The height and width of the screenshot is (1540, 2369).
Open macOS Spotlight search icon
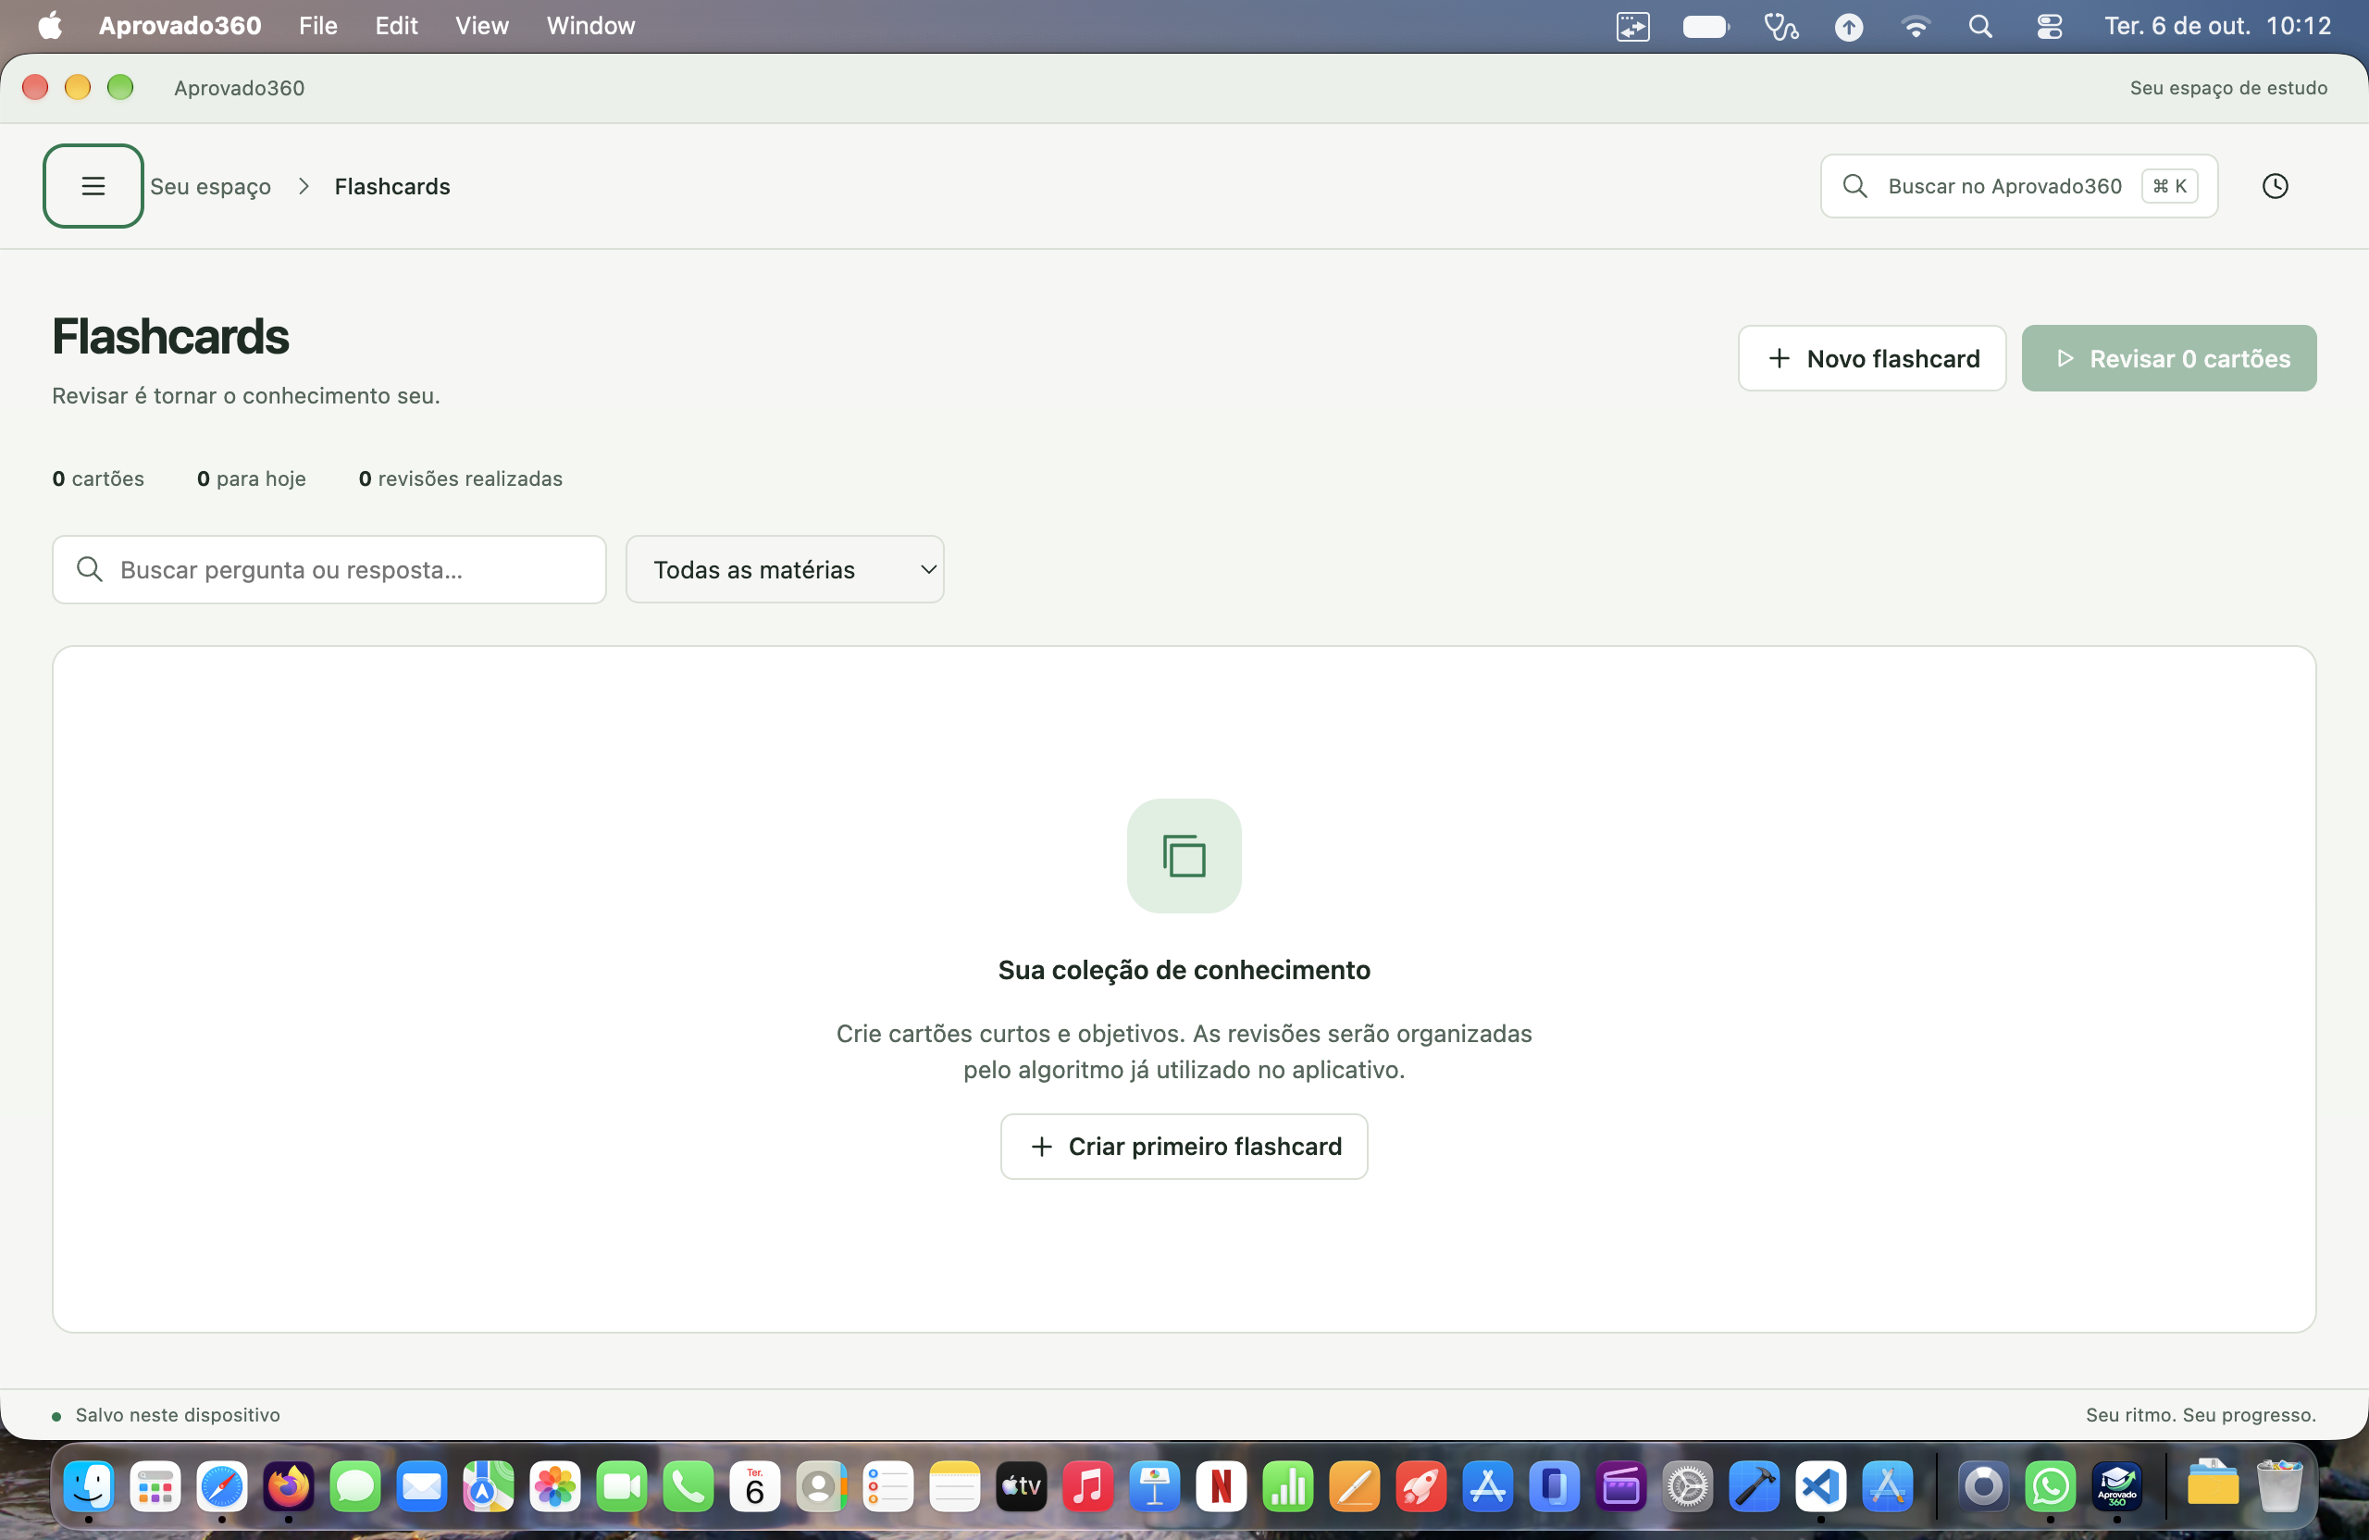click(1979, 26)
